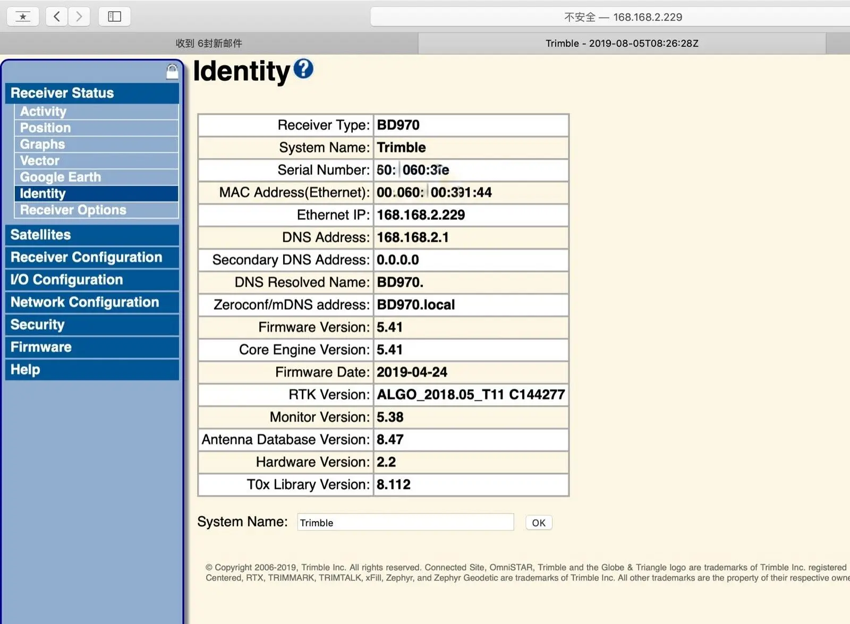Viewport: 850px width, 624px height.
Task: Click the lock icon in sidebar
Action: 172,72
